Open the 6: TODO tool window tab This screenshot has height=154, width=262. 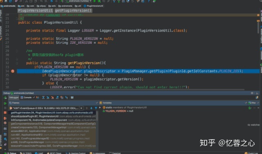(x=25, y=153)
